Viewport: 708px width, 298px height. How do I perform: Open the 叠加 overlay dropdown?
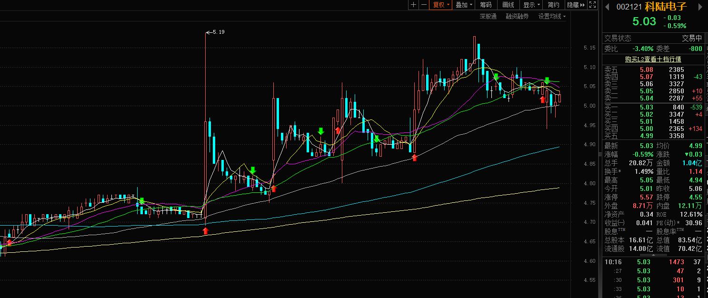pos(464,5)
